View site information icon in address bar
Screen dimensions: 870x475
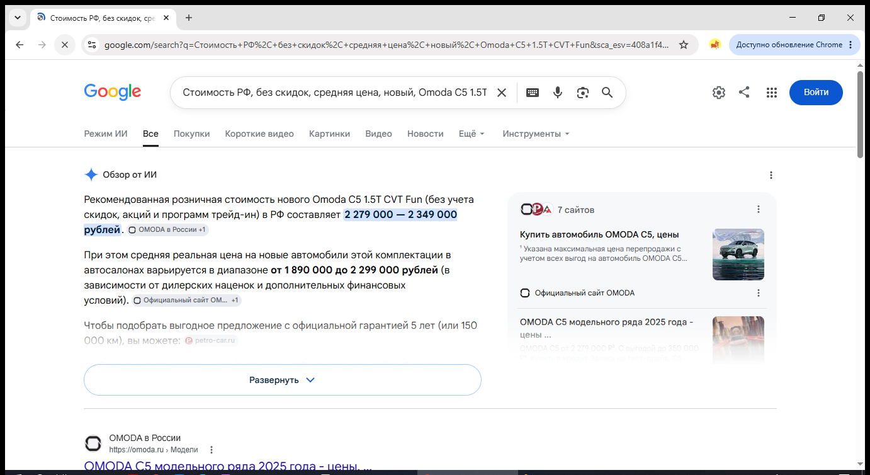pyautogui.click(x=92, y=45)
